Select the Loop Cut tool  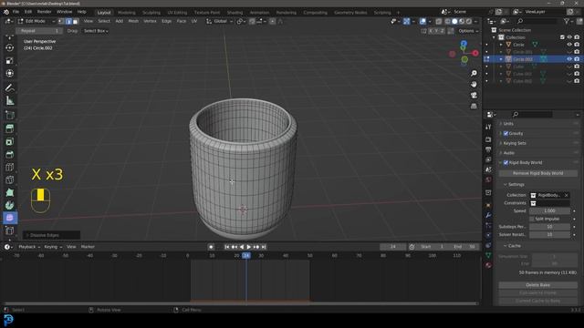(10, 167)
